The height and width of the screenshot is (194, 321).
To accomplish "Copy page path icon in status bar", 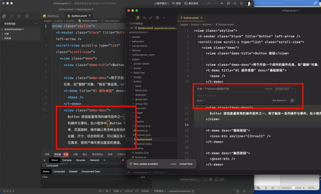I will point(193,191).
